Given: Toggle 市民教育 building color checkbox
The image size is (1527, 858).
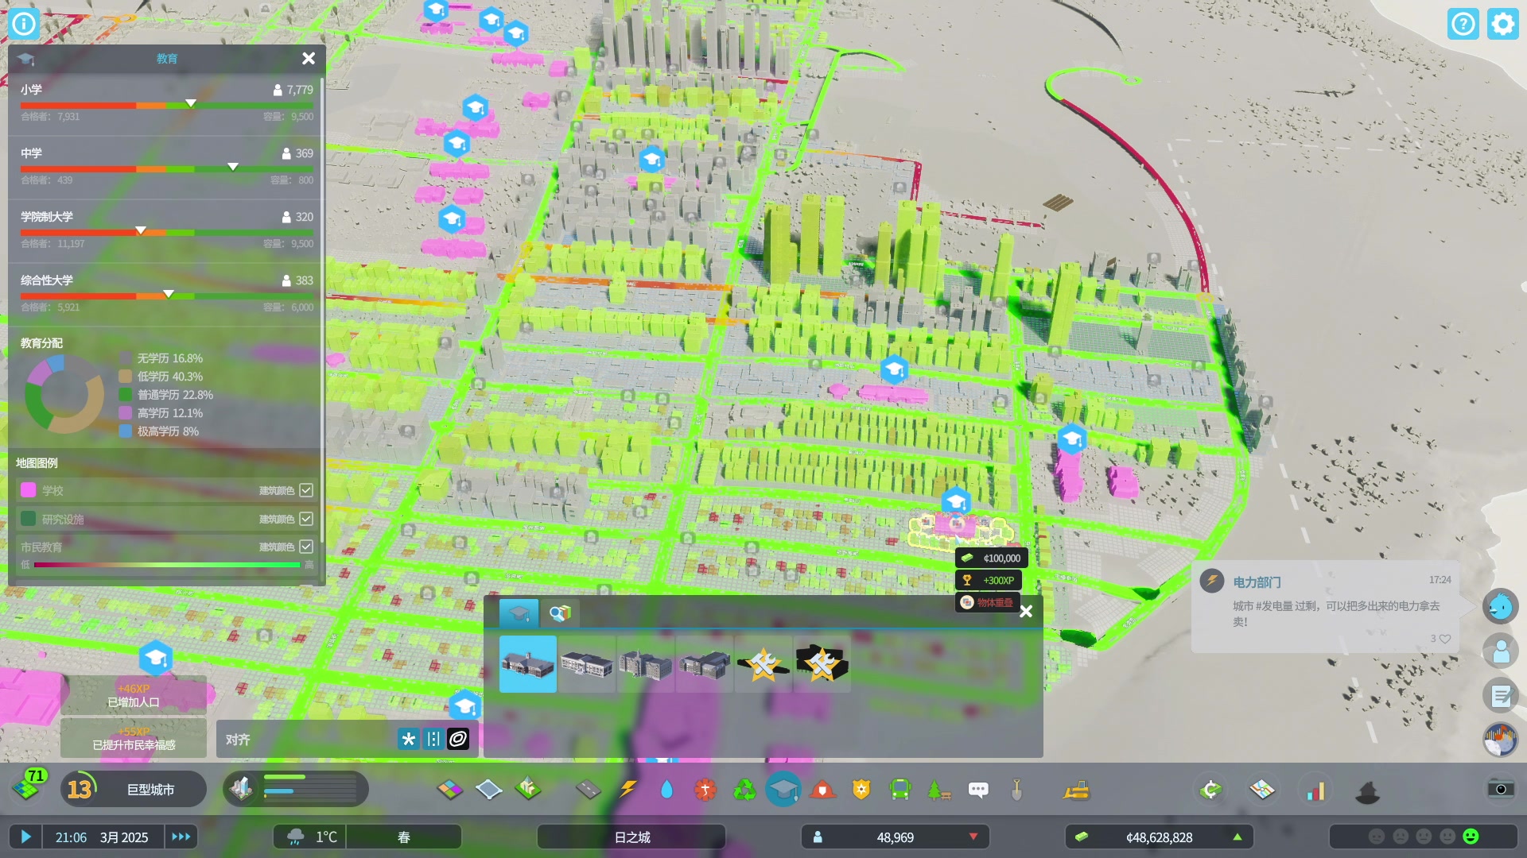Looking at the screenshot, I should point(306,547).
